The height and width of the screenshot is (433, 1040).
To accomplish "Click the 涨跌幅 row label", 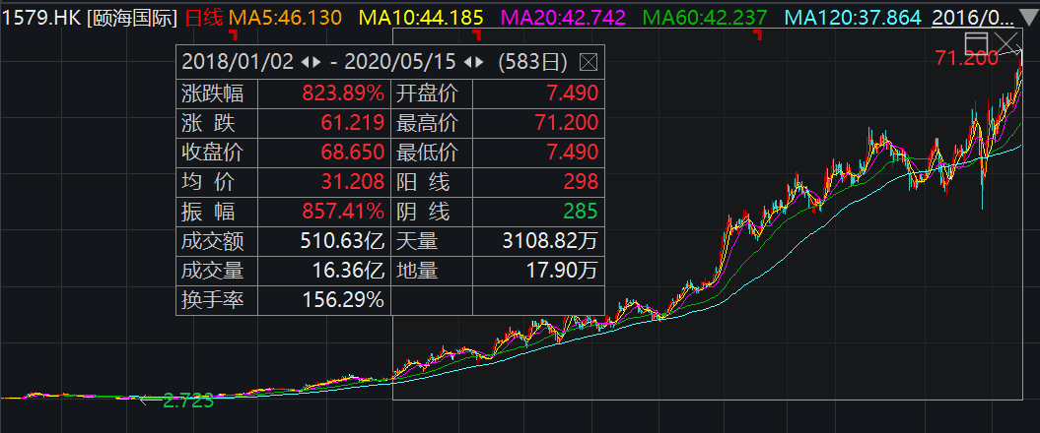I will pos(212,94).
